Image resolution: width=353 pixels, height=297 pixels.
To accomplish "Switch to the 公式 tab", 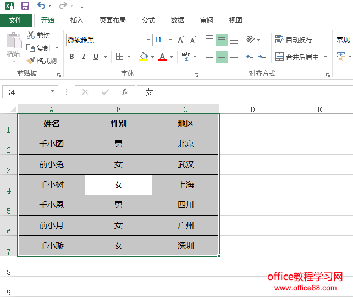I will click(148, 20).
